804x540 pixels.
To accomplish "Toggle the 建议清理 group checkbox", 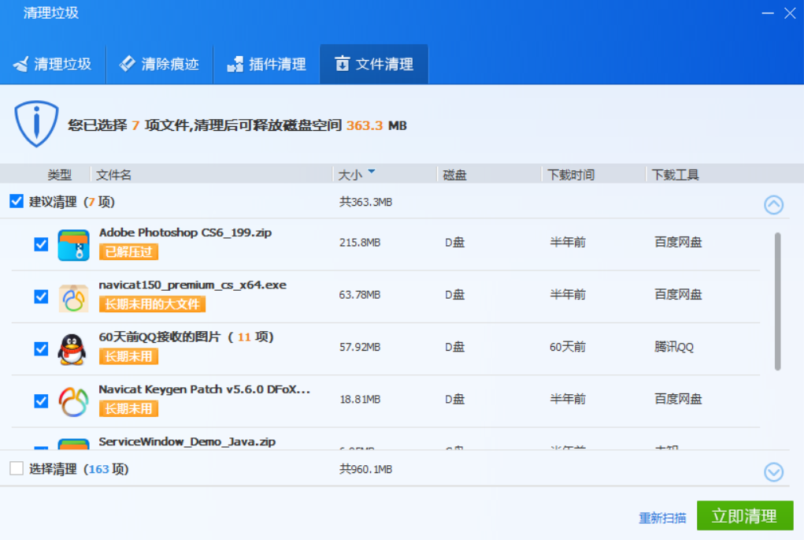I will tap(17, 201).
